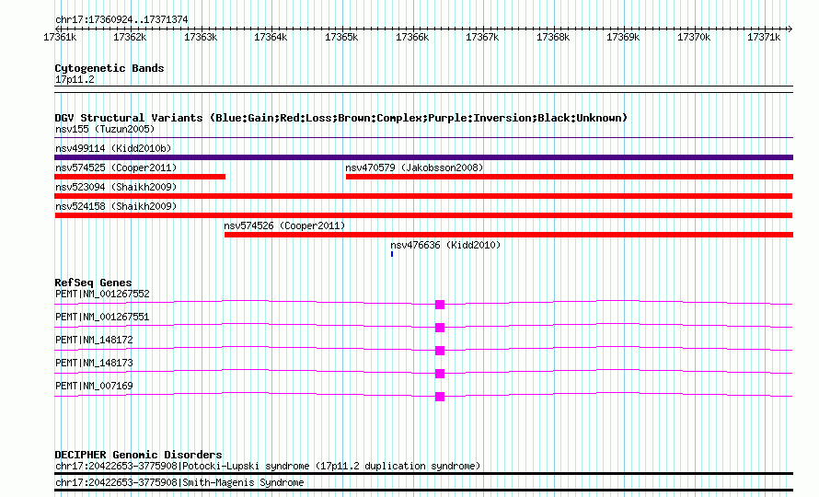Click the 17362k ruler tick label

pyautogui.click(x=130, y=37)
